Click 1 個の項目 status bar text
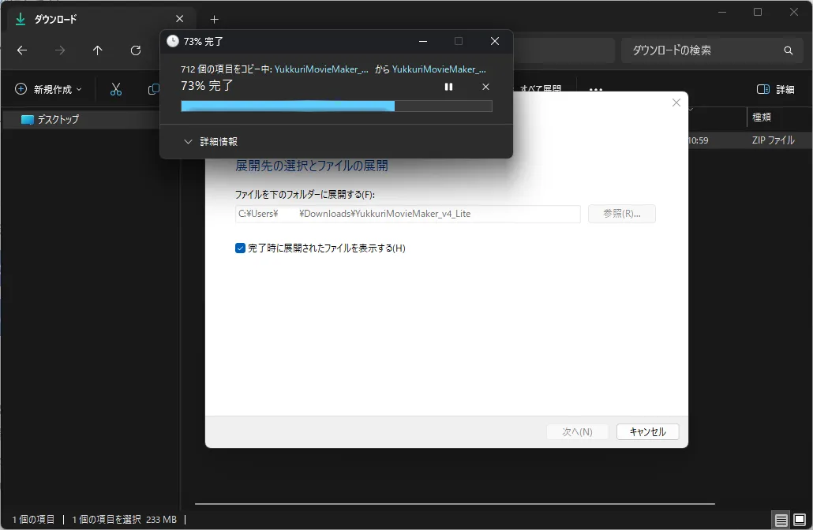Image resolution: width=813 pixels, height=530 pixels. (33, 519)
